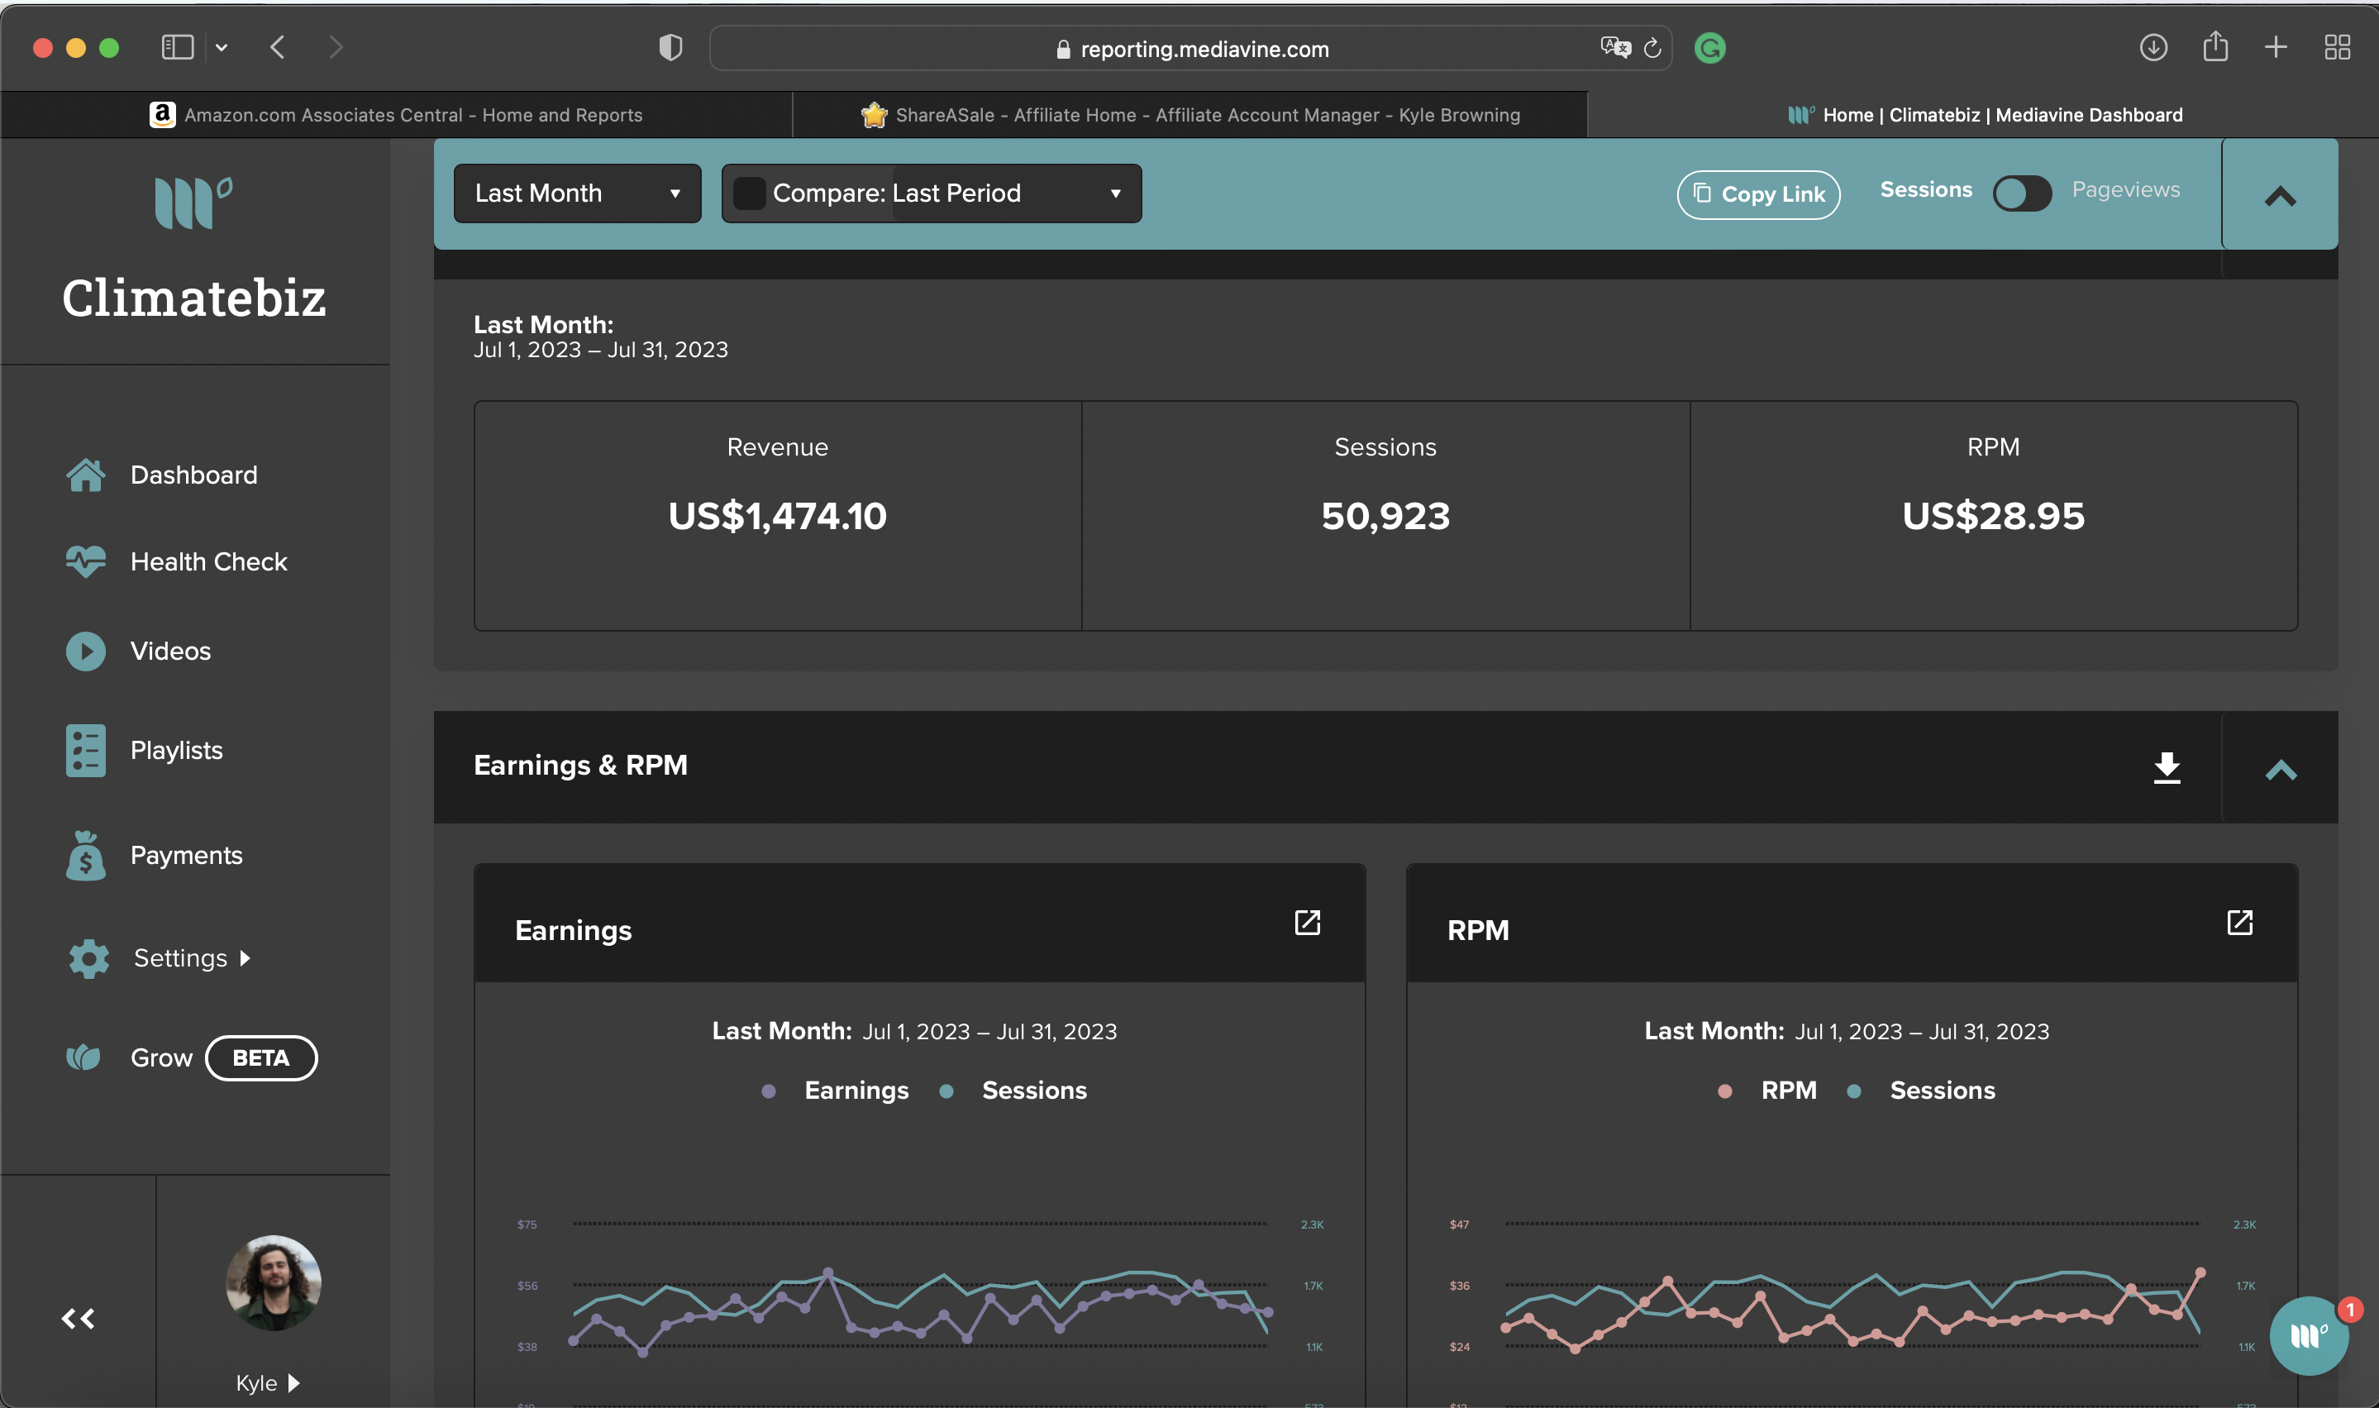Image resolution: width=2379 pixels, height=1408 pixels.
Task: Click the Playlists list icon
Action: click(x=85, y=751)
